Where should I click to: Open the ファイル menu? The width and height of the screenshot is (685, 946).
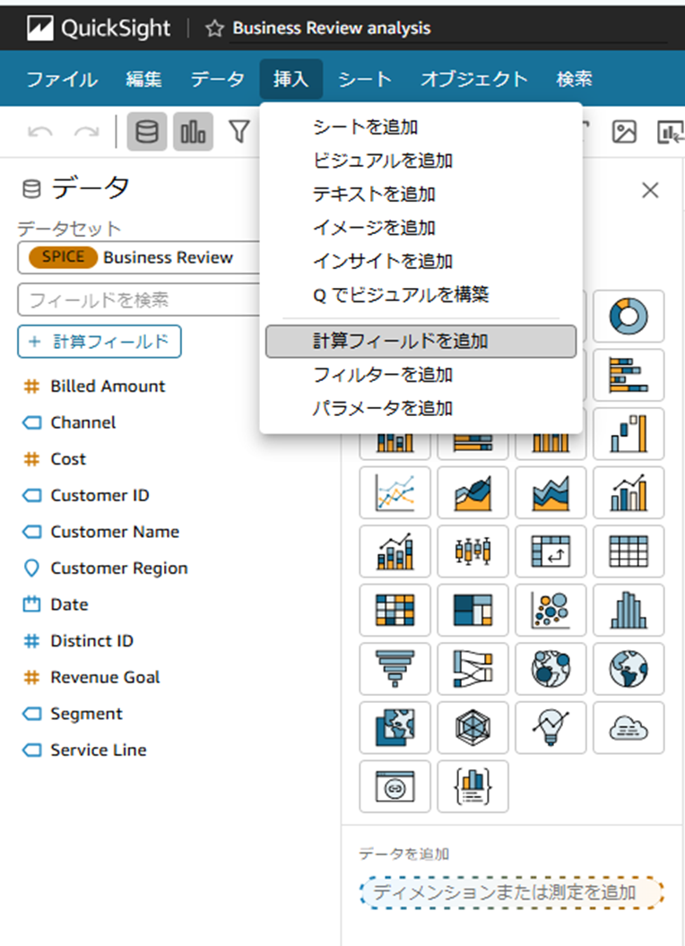pyautogui.click(x=62, y=79)
